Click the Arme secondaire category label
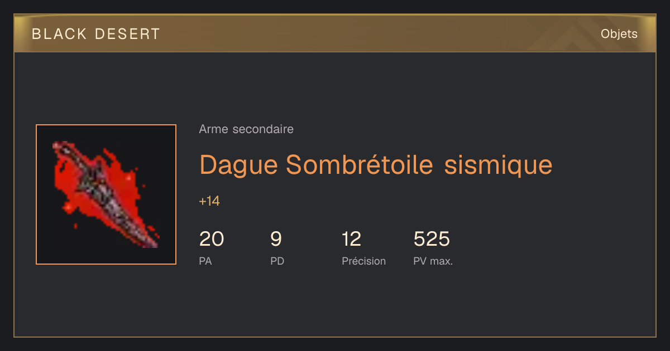Screen dimensions: 670x351 pos(246,129)
